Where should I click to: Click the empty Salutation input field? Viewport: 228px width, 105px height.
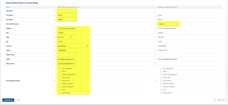pos(67,11)
